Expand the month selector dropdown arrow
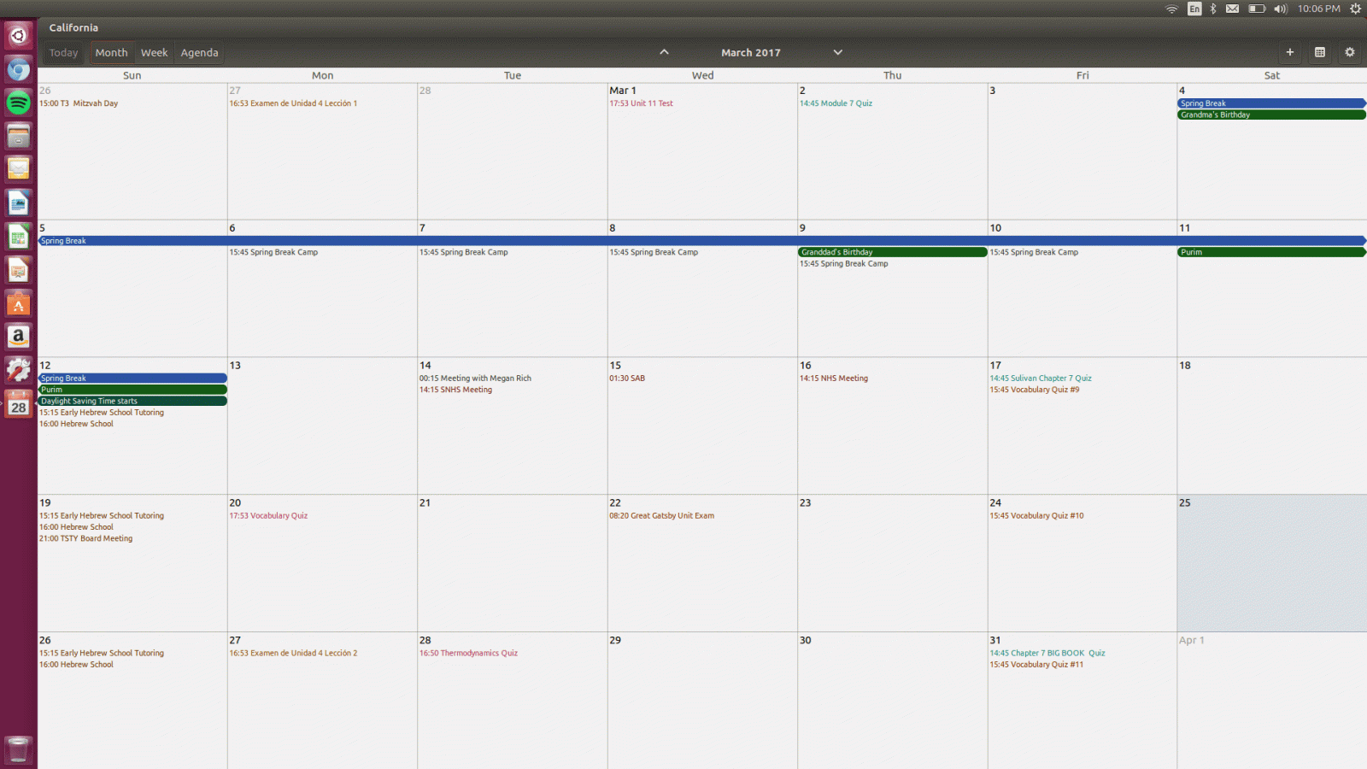 click(837, 52)
